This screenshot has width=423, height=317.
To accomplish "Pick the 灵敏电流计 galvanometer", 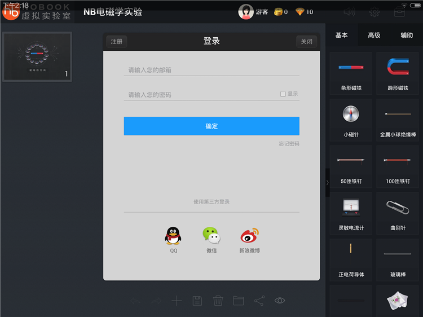I will click(x=351, y=213).
